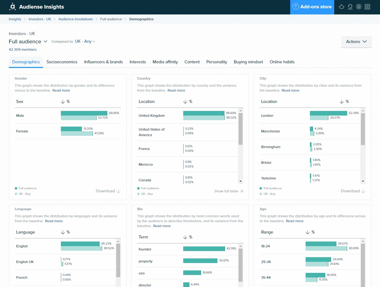Sort Bio terms by percentage arrow
The height and width of the screenshot is (287, 380).
pos(185,237)
